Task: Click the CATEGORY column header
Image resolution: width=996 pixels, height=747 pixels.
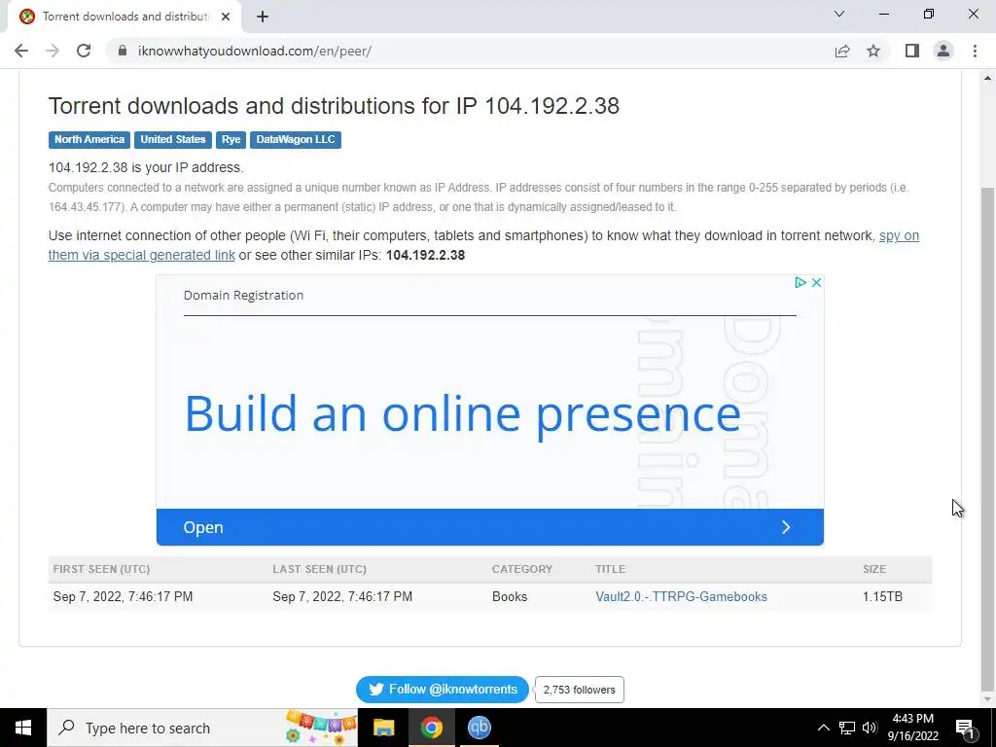Action: (x=522, y=569)
